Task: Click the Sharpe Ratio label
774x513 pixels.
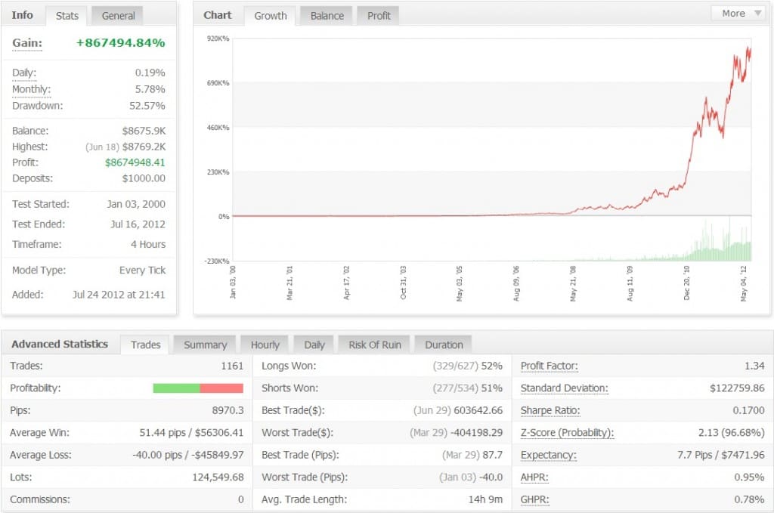Action: [x=550, y=410]
